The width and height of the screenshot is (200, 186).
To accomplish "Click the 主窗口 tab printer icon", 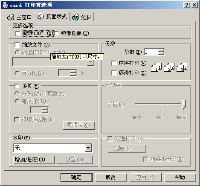I will [11, 17].
